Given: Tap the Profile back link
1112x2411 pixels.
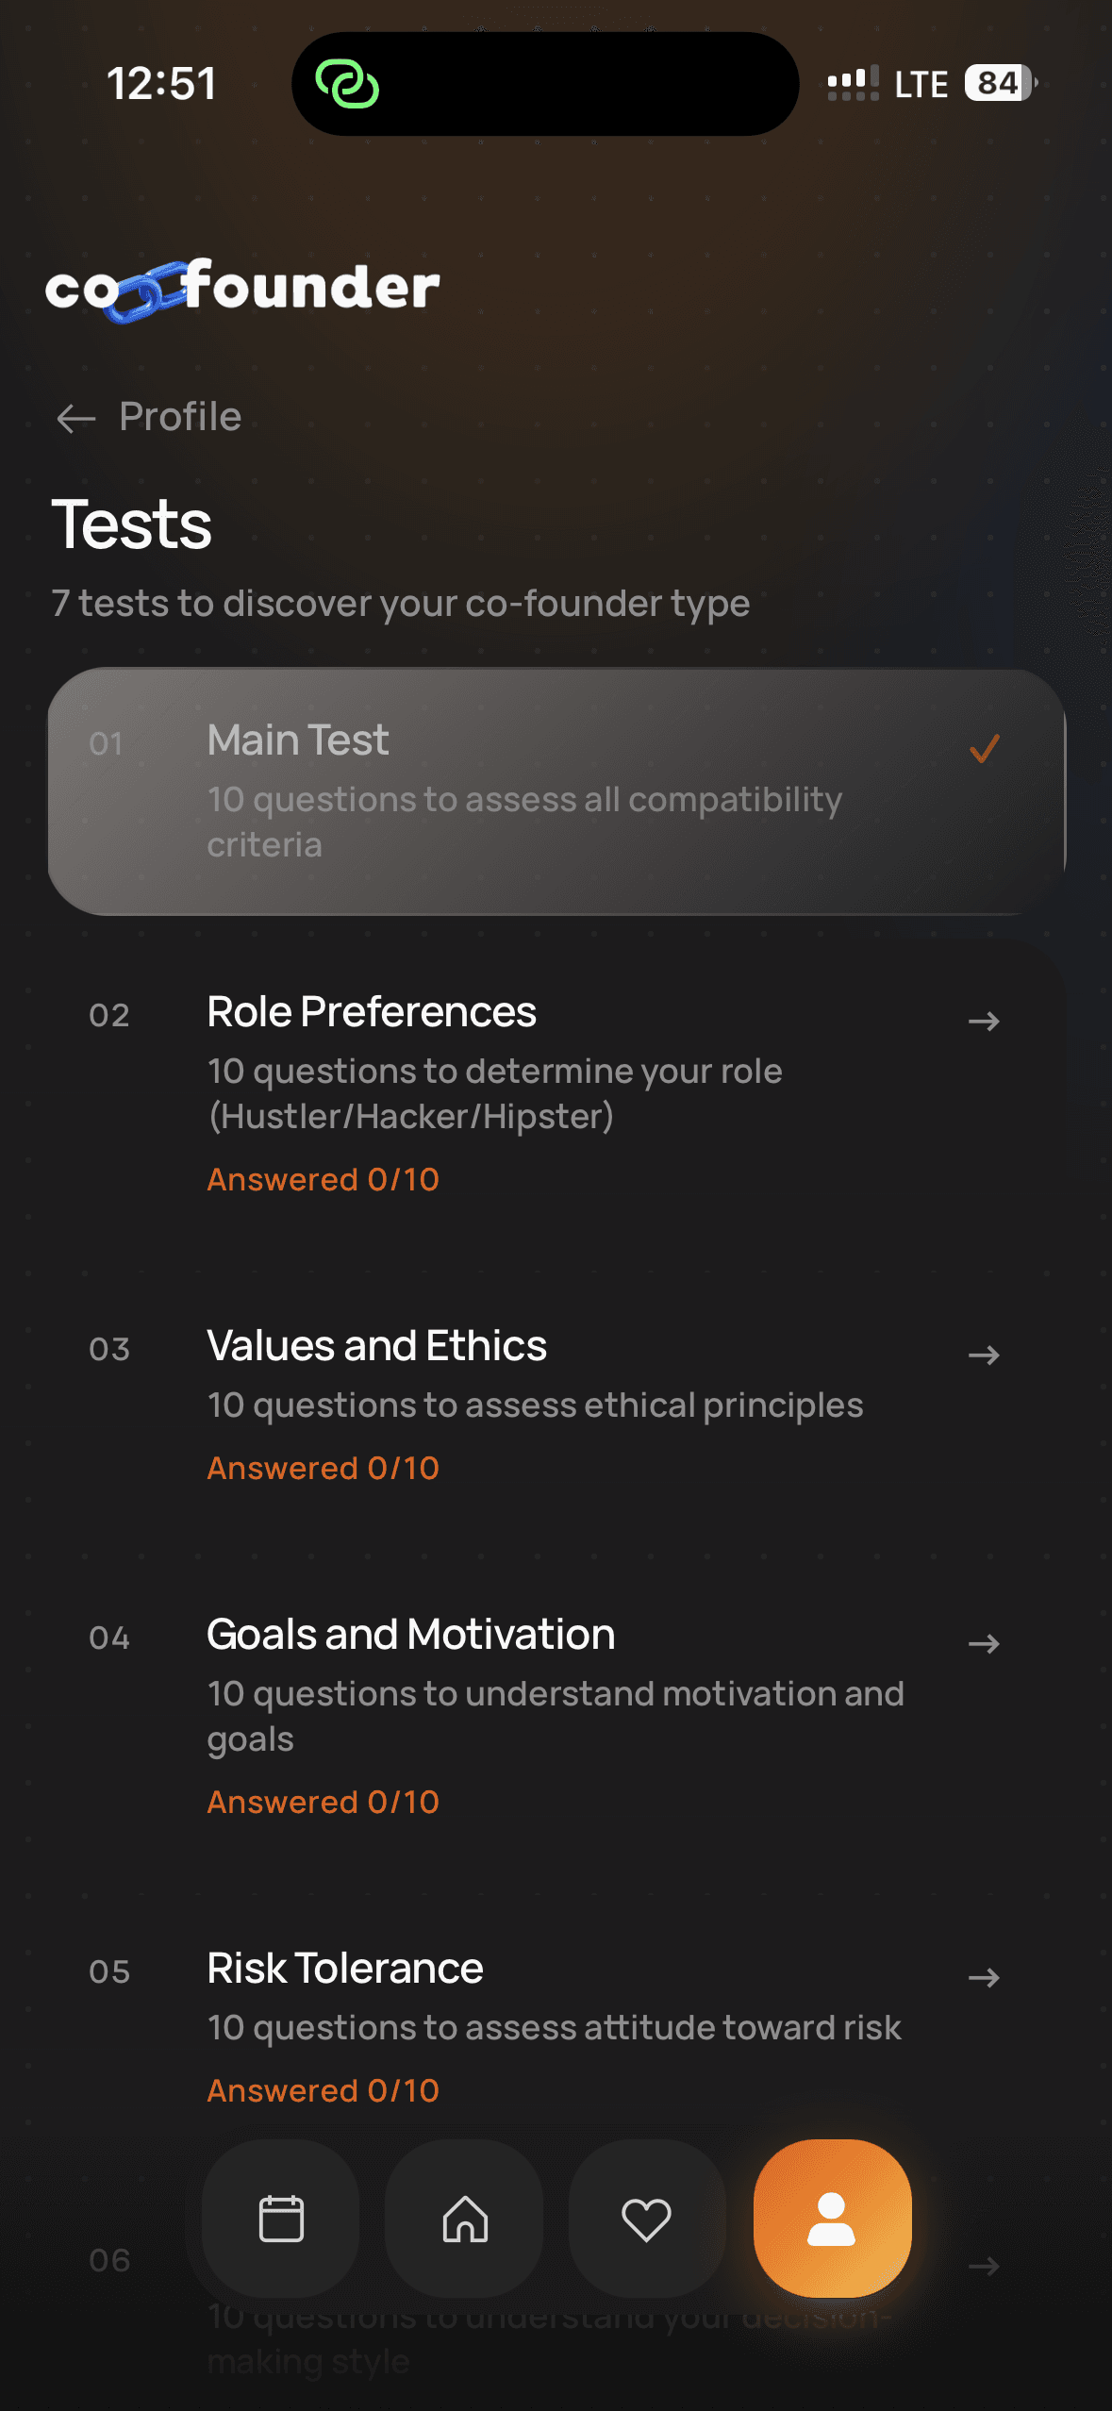Looking at the screenshot, I should click(x=180, y=417).
